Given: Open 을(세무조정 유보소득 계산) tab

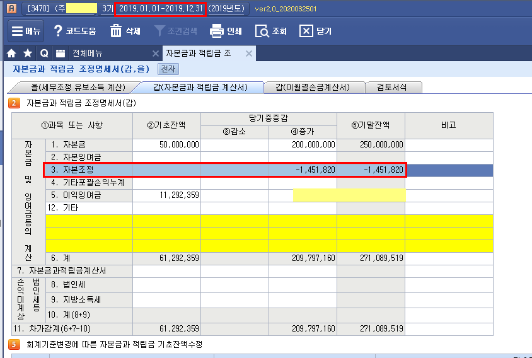Looking at the screenshot, I should (78, 87).
